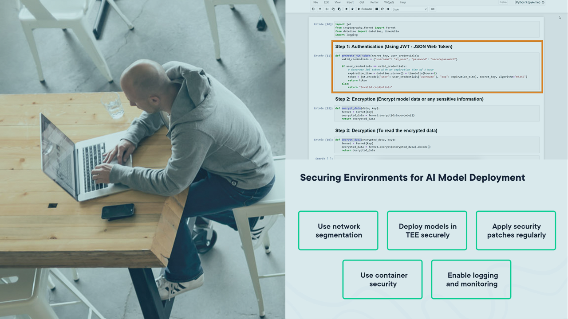Open the Cell menu
The height and width of the screenshot is (319, 568).
(x=362, y=2)
